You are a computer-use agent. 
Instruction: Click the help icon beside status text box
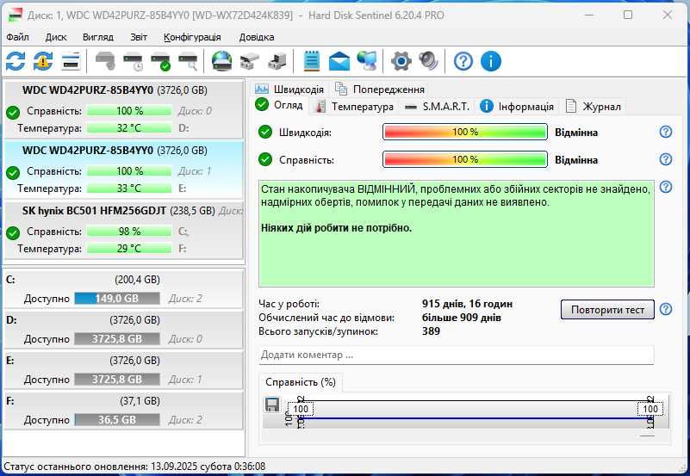(666, 187)
